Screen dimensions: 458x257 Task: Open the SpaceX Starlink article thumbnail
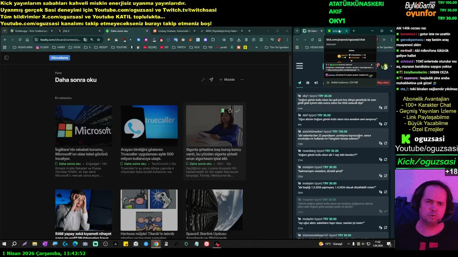tap(214, 210)
